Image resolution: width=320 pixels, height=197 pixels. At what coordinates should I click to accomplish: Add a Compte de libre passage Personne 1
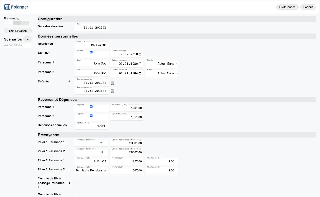(x=69, y=183)
